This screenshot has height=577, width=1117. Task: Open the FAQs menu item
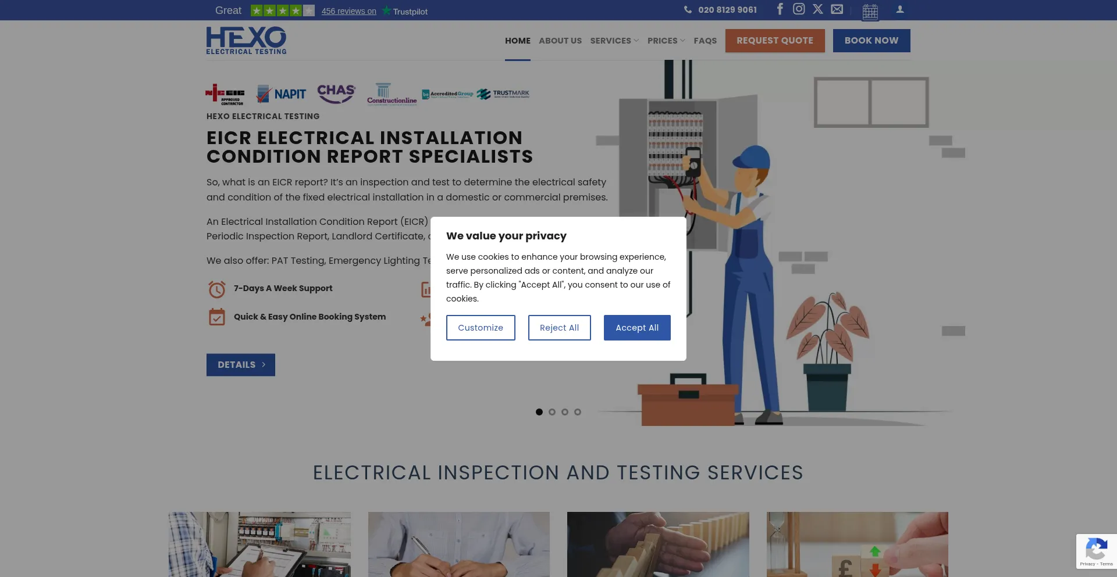pos(705,41)
